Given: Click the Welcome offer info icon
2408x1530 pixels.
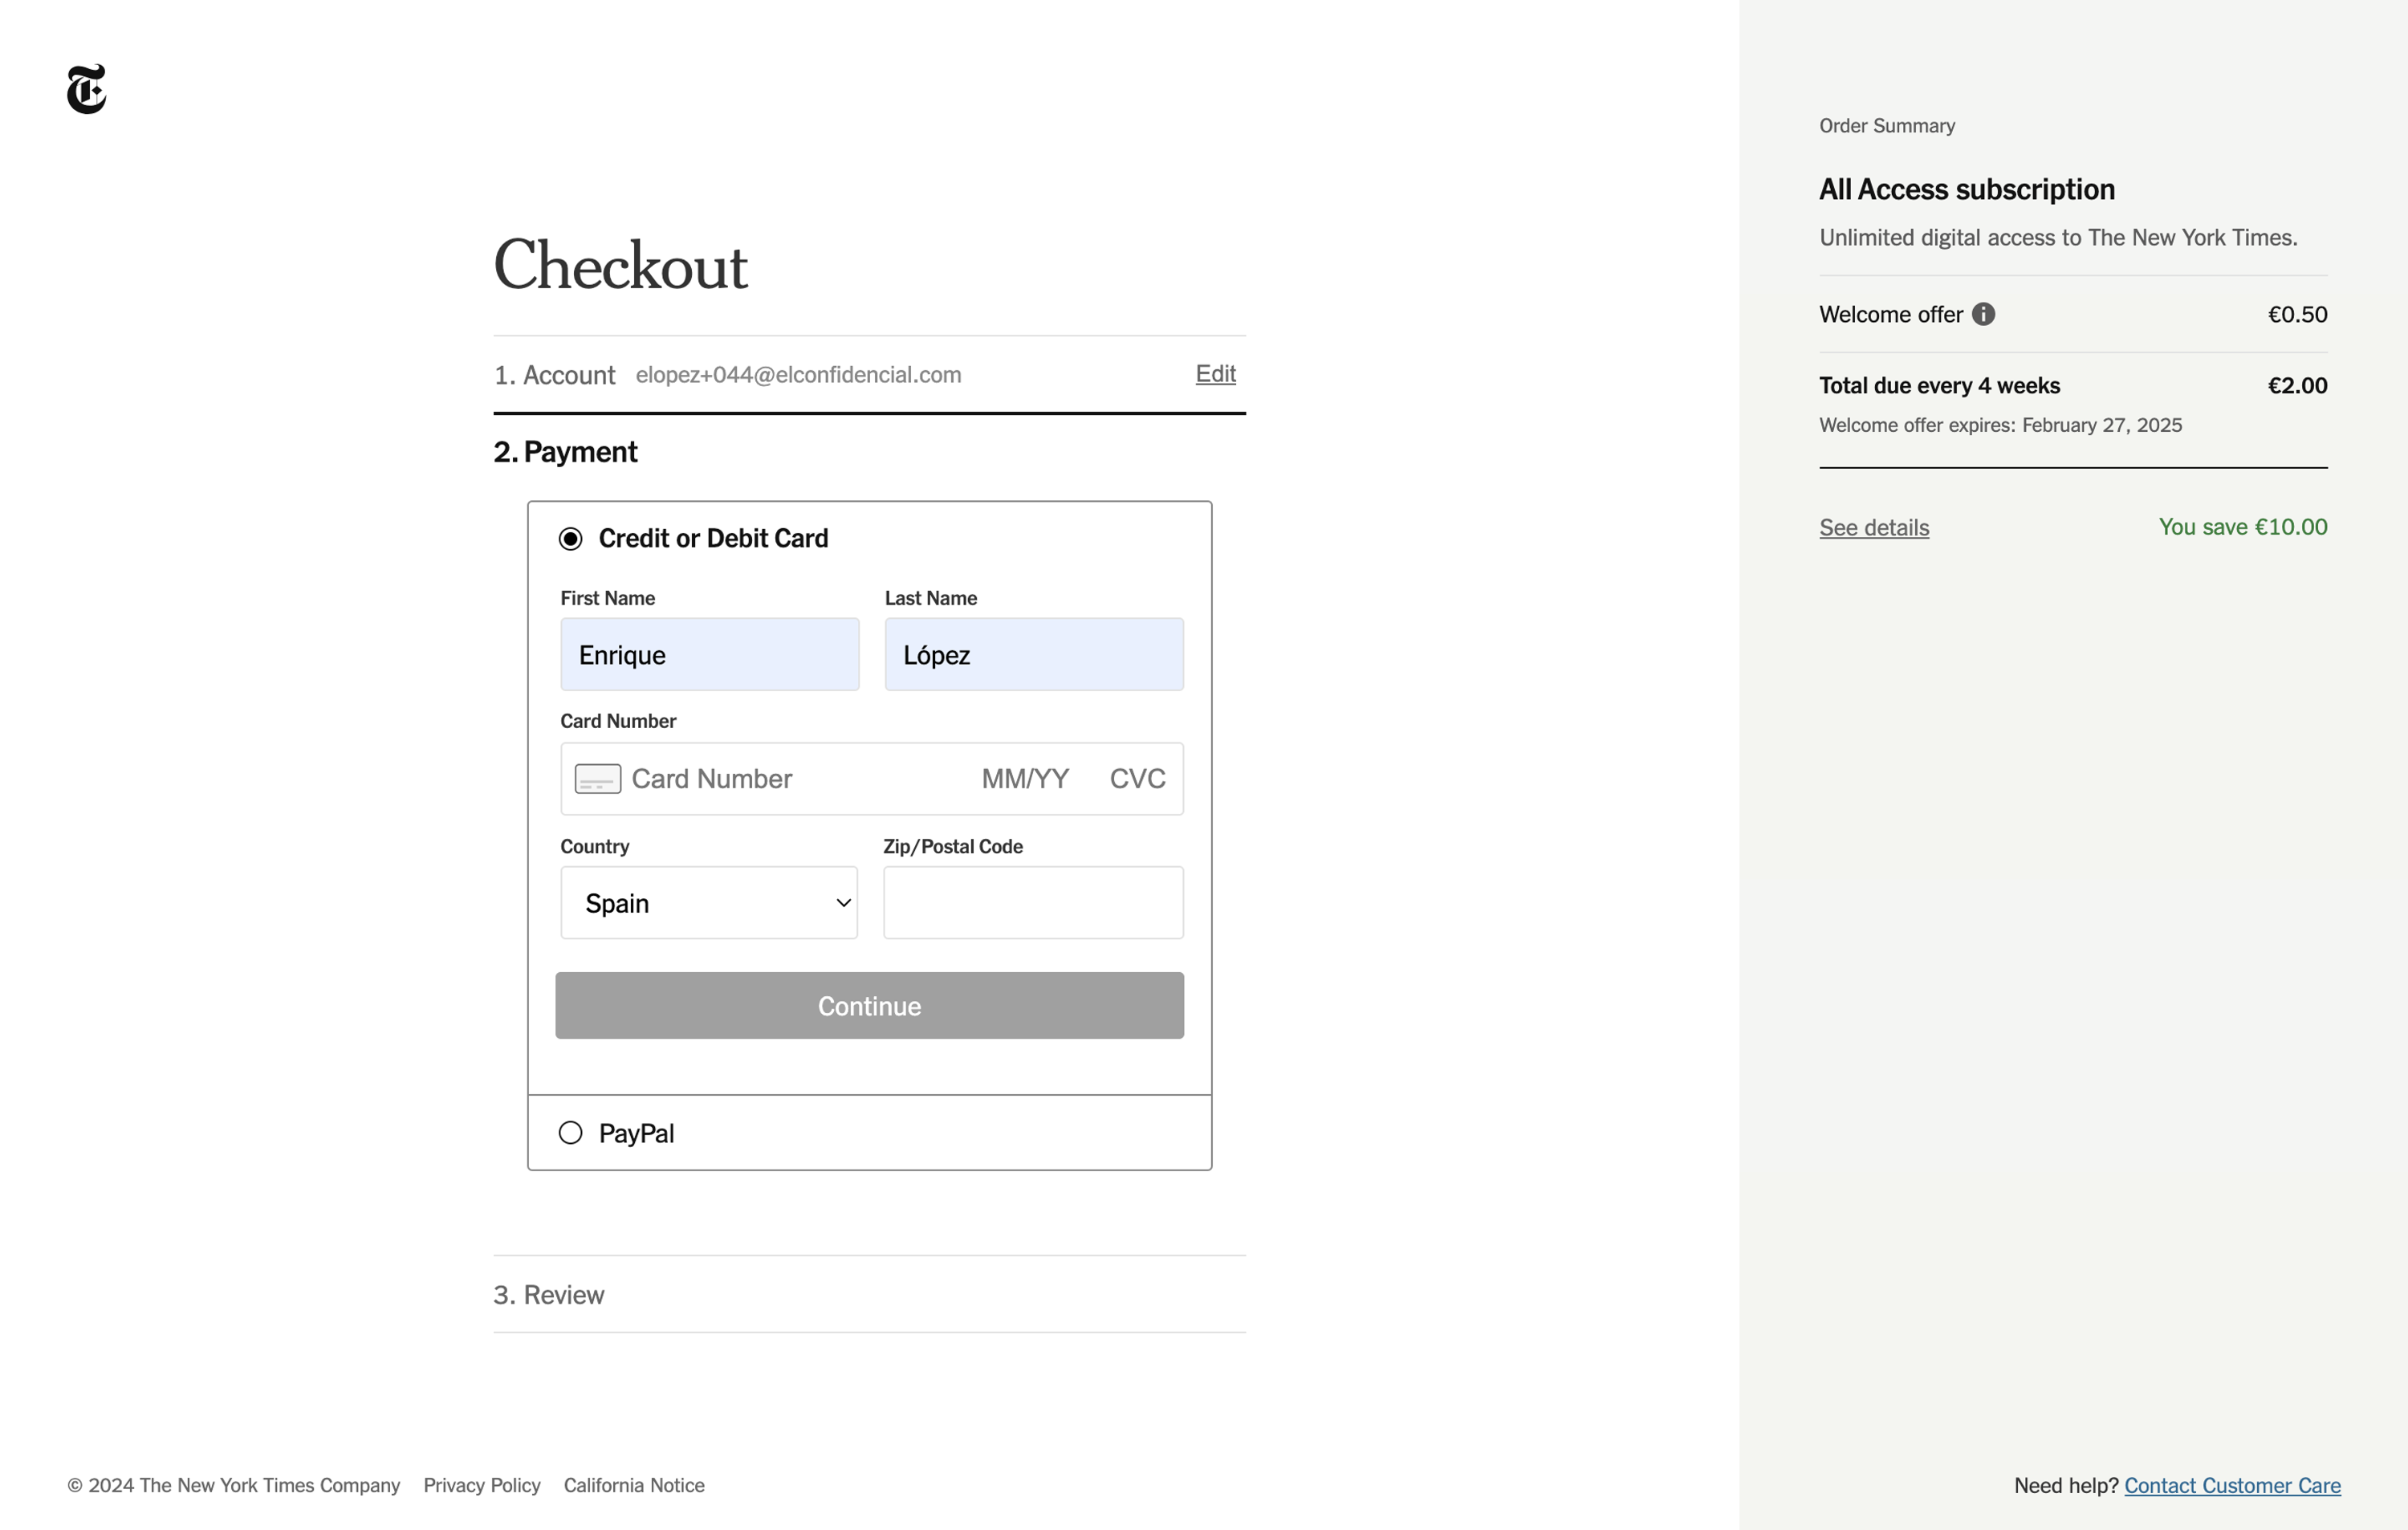Looking at the screenshot, I should click(1983, 315).
